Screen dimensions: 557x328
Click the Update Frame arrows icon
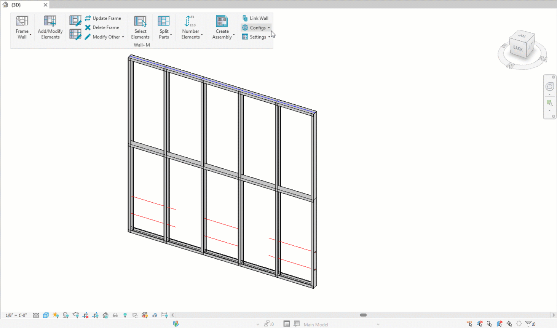point(88,18)
